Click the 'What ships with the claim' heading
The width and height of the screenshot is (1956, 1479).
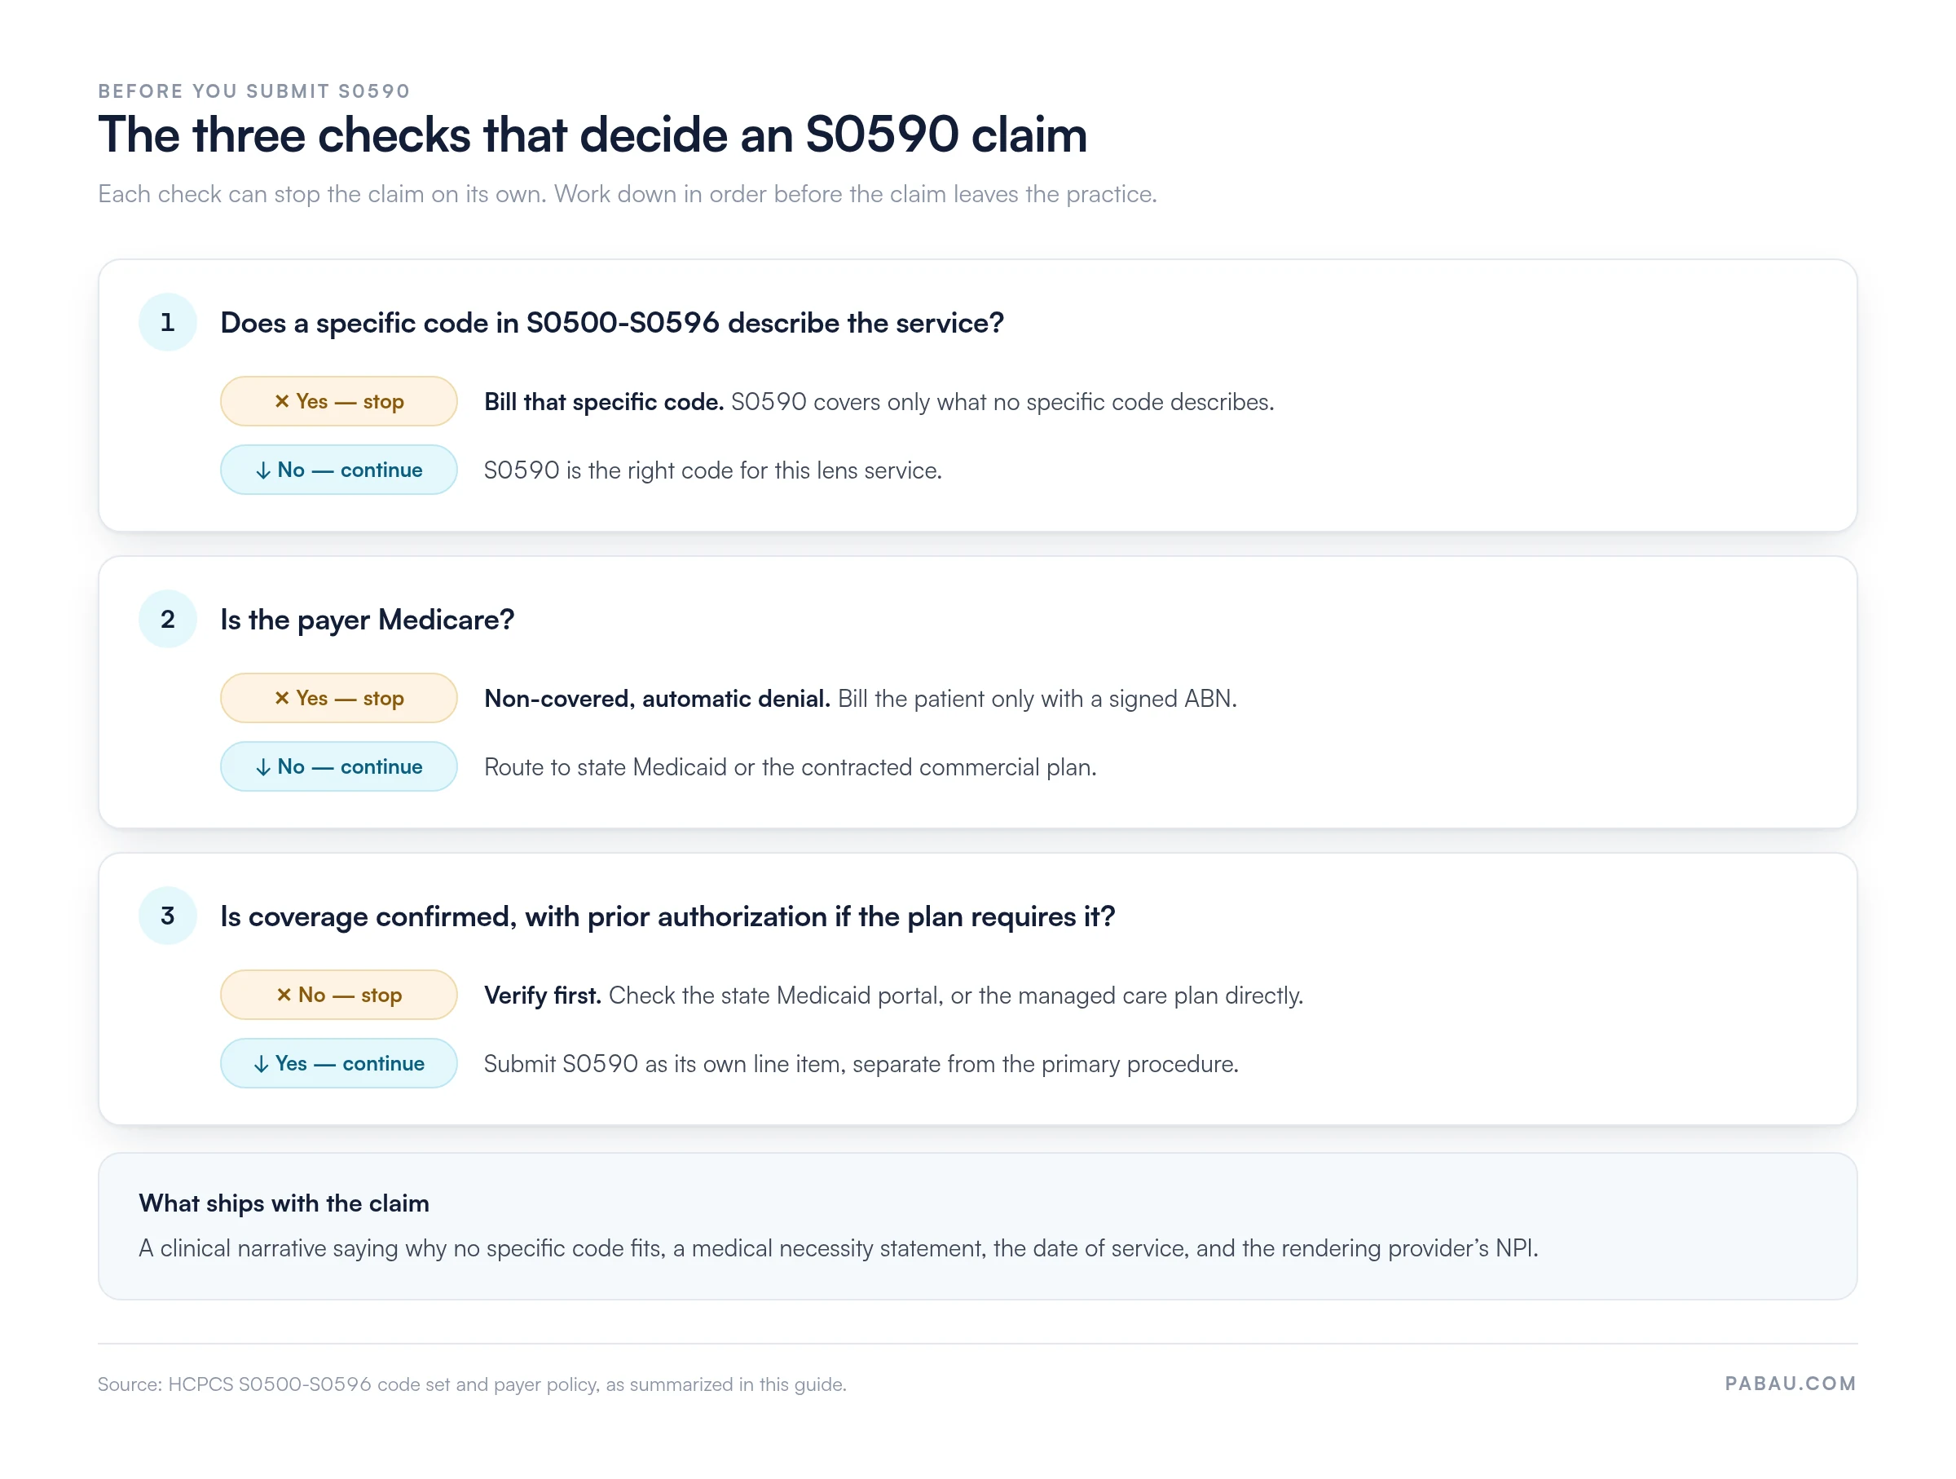284,1203
